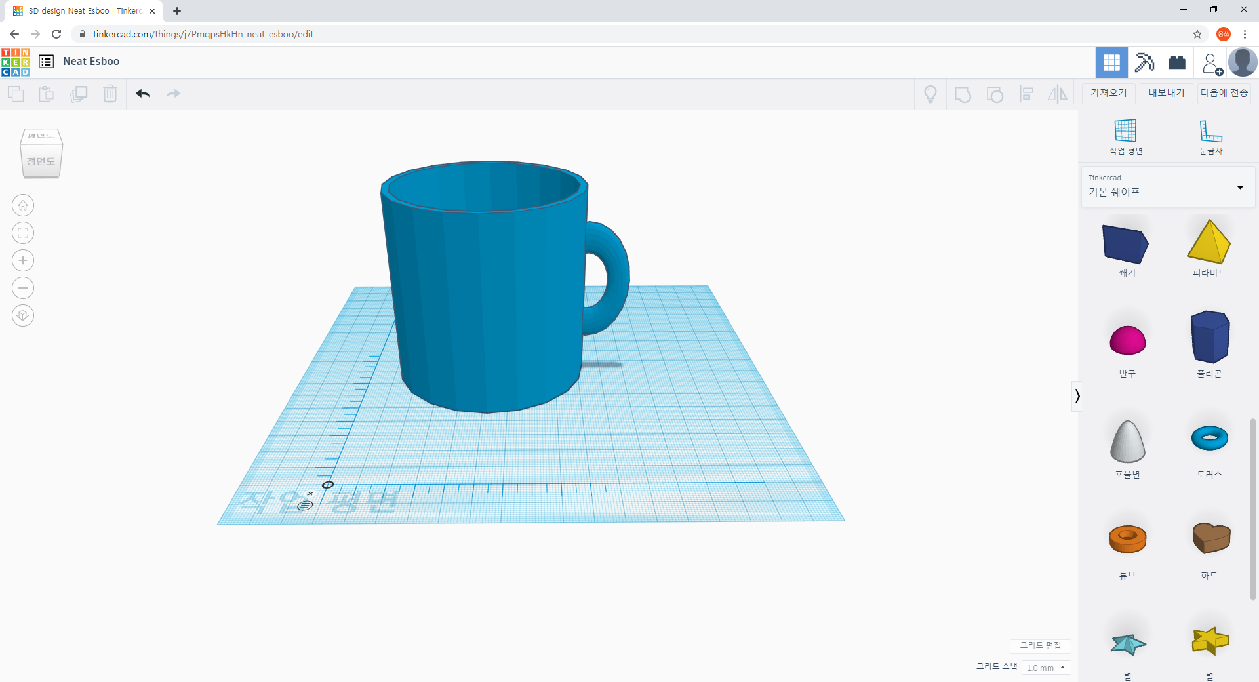1259x682 pixels.
Task: Click the Export (내보내기) button
Action: [x=1167, y=93]
